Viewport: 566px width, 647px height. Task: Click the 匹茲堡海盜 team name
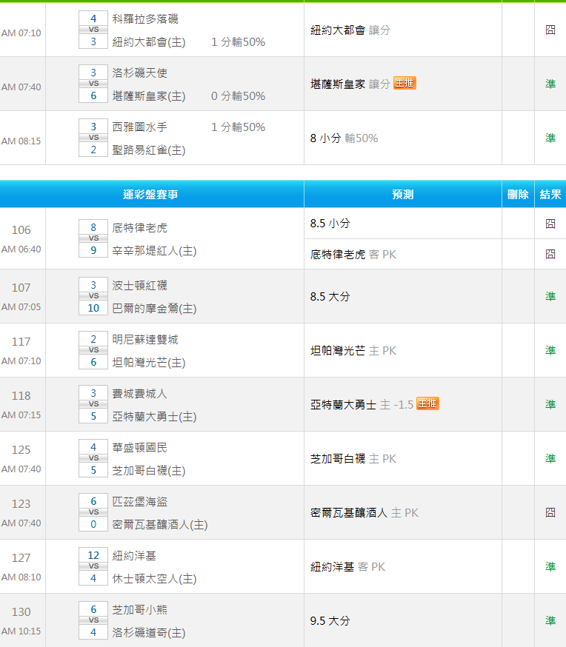point(140,502)
